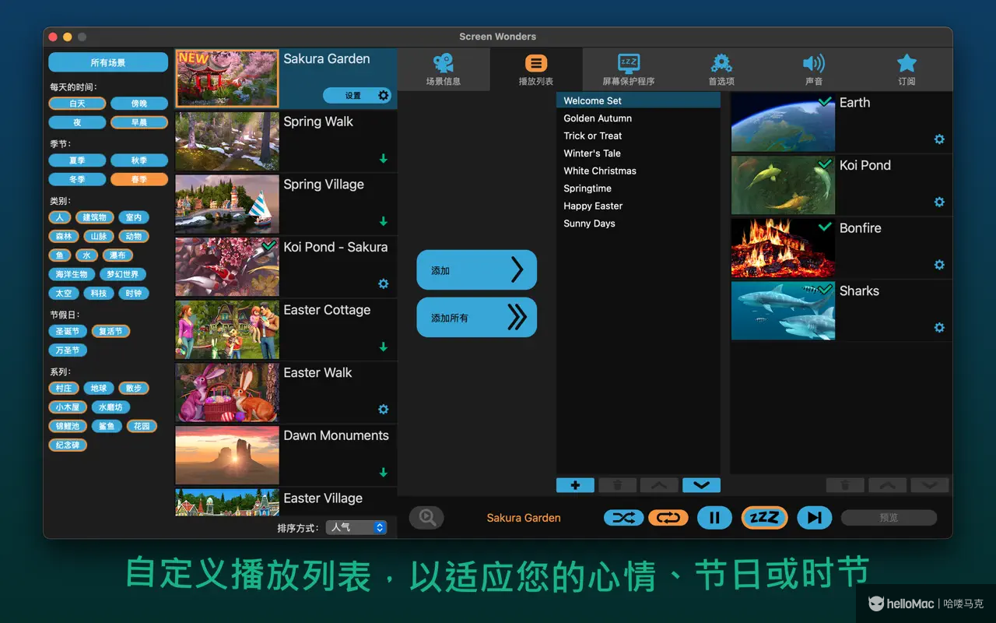Click the download arrow for Spring Village
This screenshot has height=623, width=996.
[384, 221]
